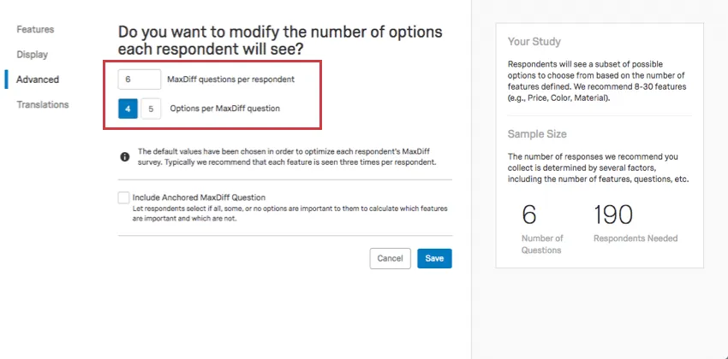
Task: Click the 190 Respondents Needed figure
Action: tap(613, 213)
